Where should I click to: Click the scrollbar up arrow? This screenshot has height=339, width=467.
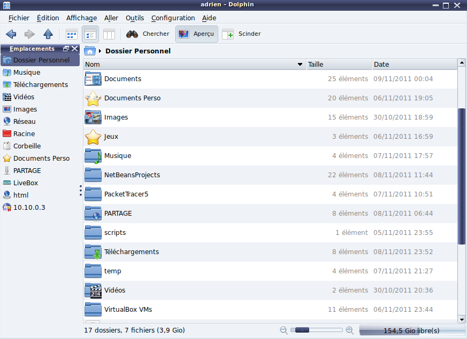coord(462,62)
